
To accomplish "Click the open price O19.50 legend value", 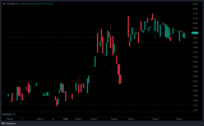I will coord(18,4).
